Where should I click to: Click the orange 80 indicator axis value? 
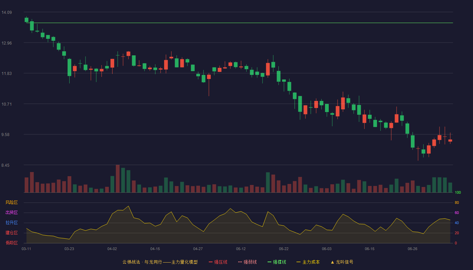point(457,202)
